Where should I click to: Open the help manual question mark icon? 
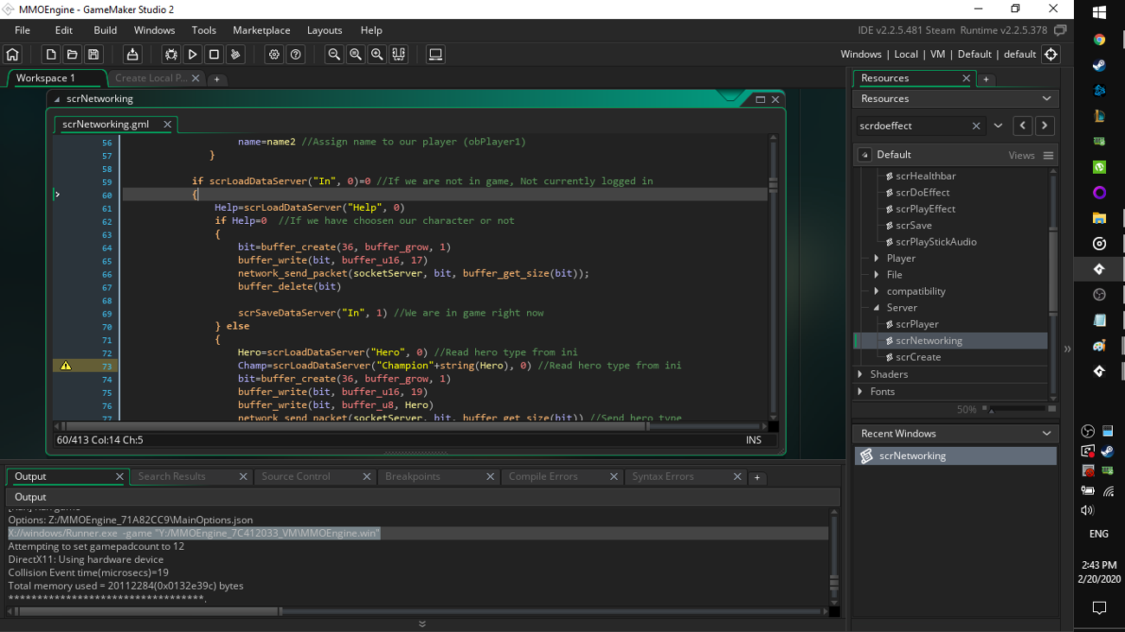pos(295,54)
